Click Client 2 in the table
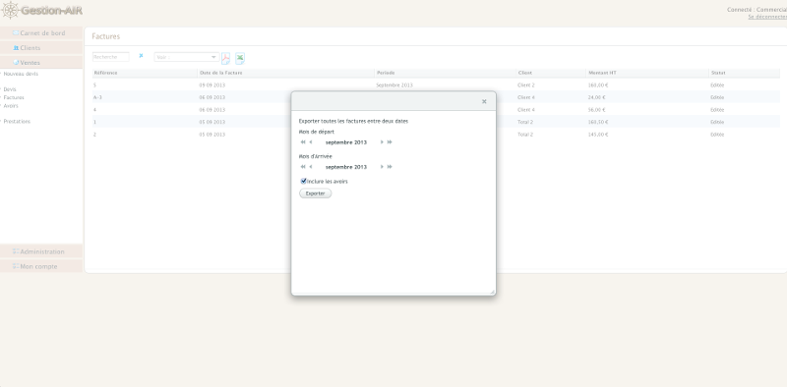The image size is (787, 387). pyautogui.click(x=526, y=85)
